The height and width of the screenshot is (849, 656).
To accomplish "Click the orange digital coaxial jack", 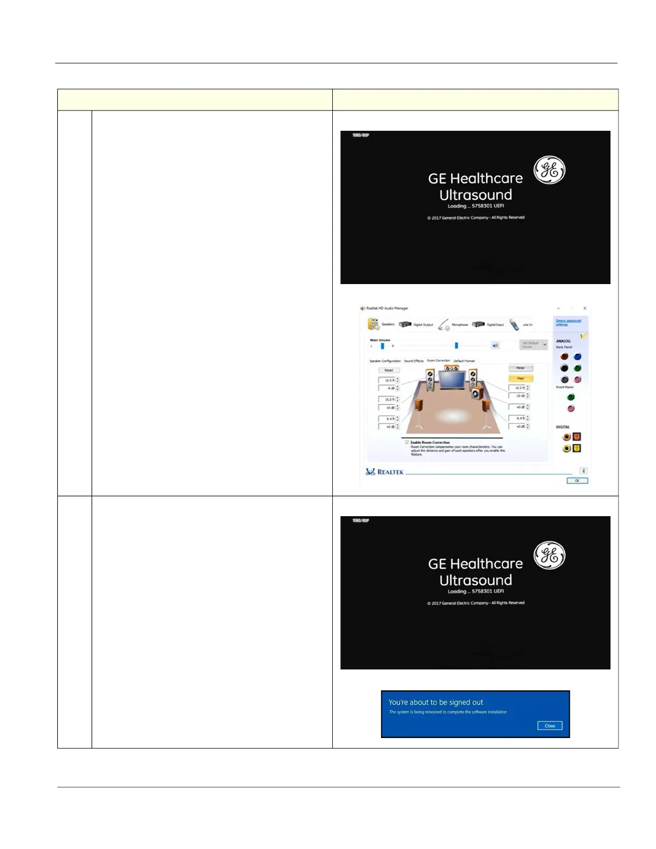I will (566, 437).
